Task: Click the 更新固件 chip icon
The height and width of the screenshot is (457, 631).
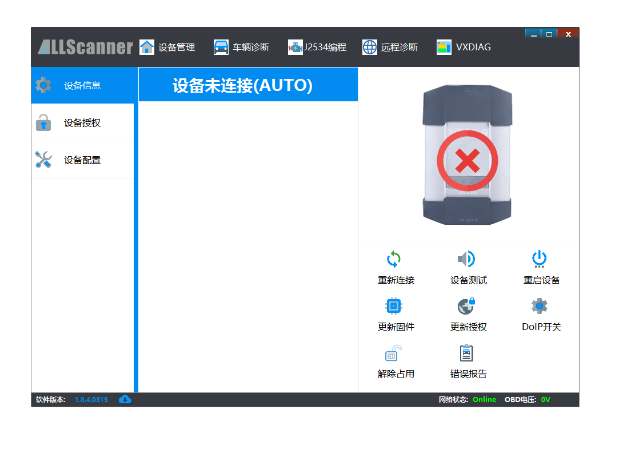Action: (394, 306)
